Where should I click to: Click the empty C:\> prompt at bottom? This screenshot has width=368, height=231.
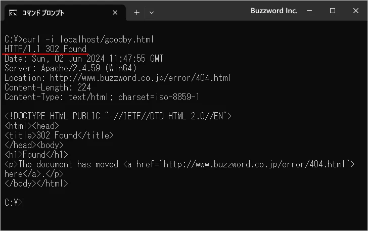(x=13, y=202)
